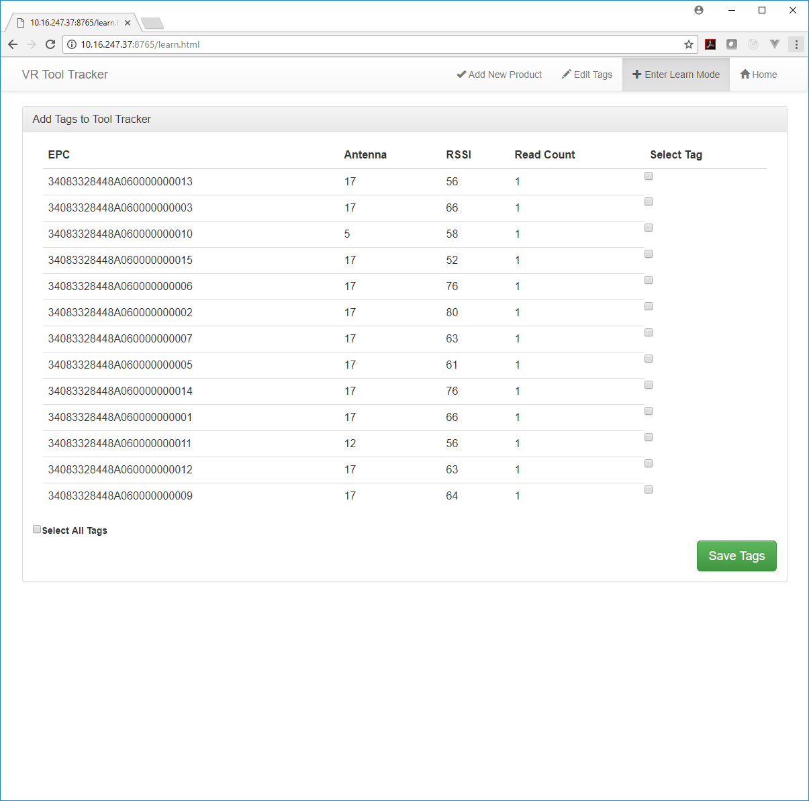
Task: Tick the checkbox for the tag ending in 0002
Action: point(649,306)
